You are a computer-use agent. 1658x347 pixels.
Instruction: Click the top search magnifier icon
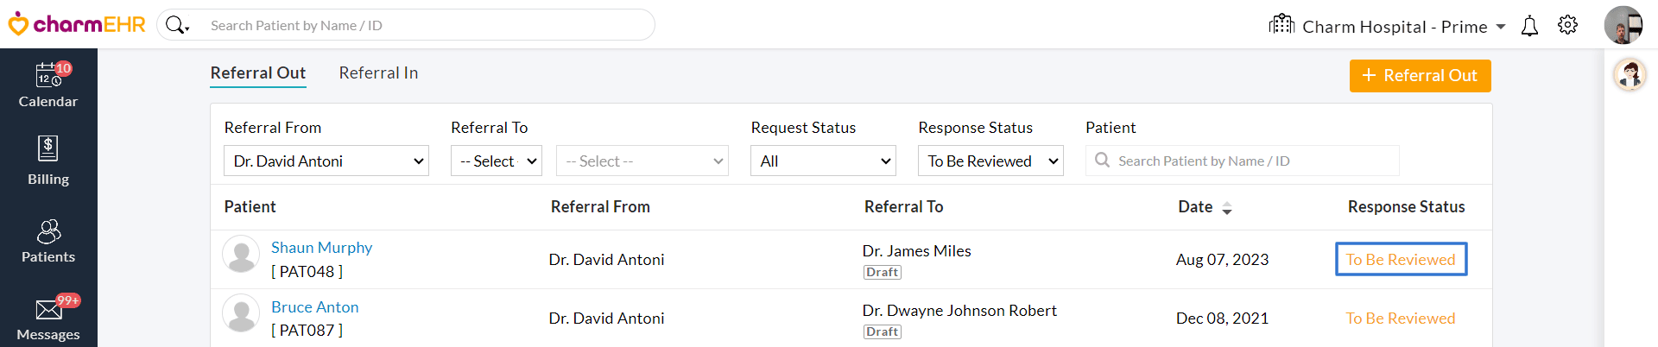(176, 25)
